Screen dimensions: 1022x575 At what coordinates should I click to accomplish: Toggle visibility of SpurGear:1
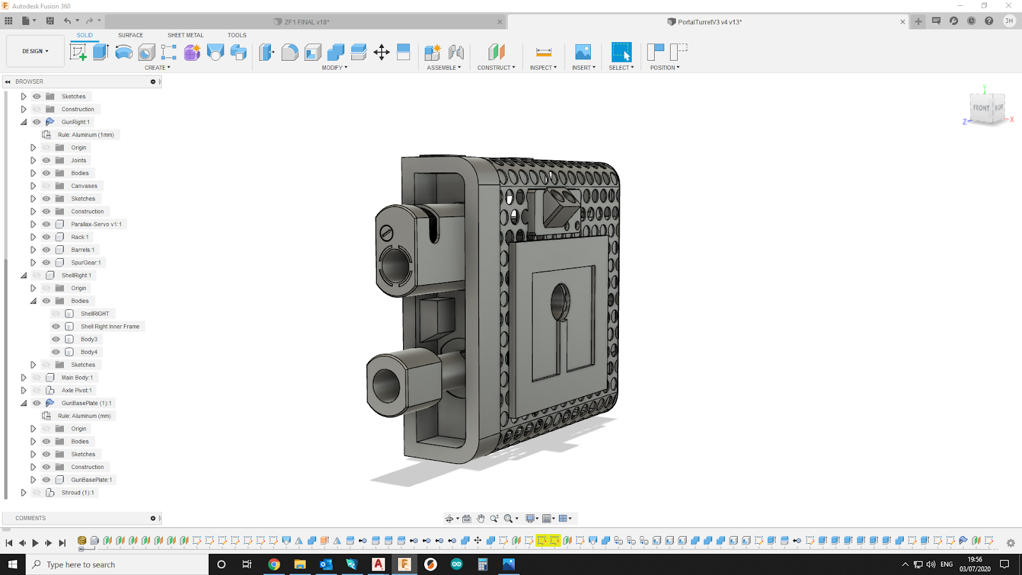(x=46, y=263)
